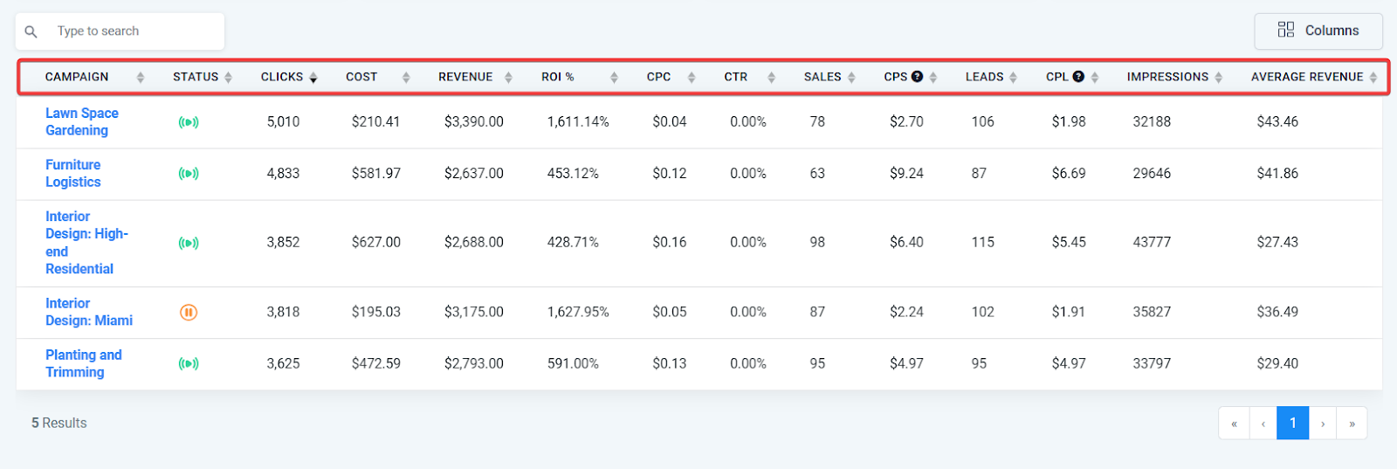Select page 1 in pagination
Image resolution: width=1397 pixels, height=469 pixels.
[x=1292, y=423]
